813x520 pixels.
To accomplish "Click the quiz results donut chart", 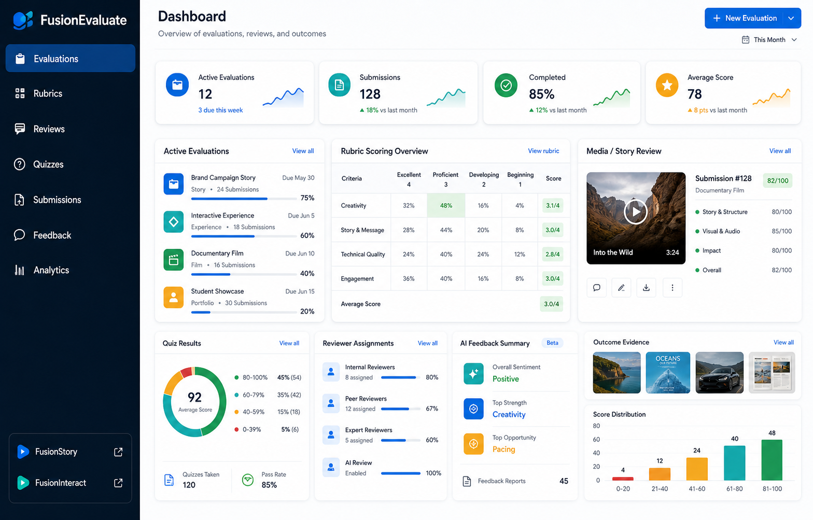I will tap(195, 402).
